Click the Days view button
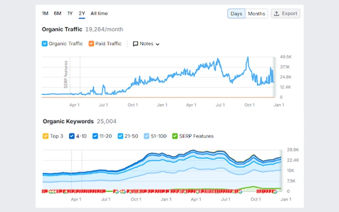339x212 pixels. point(236,14)
